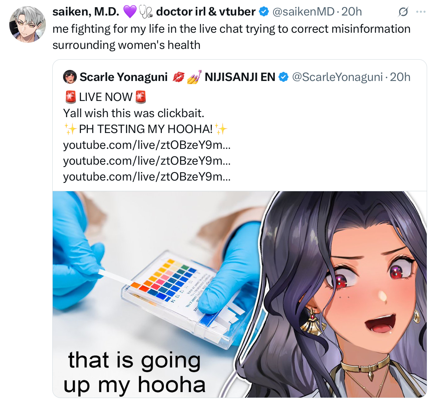Click Scarle Yonaguni's verified checkmark badge
Screen dimensions: 445x399
pos(283,77)
